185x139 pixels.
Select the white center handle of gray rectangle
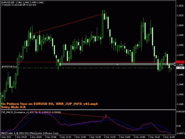117,64
